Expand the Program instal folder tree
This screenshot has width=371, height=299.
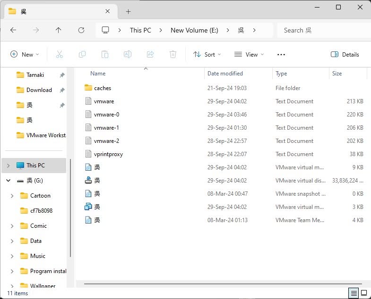[12, 271]
